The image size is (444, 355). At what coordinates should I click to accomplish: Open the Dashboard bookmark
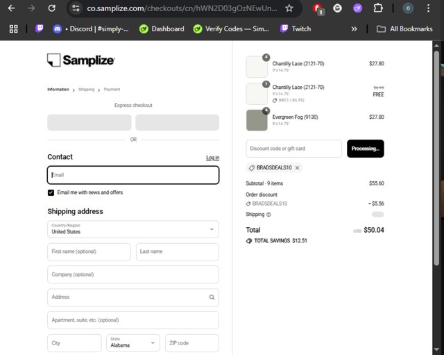tap(162, 29)
